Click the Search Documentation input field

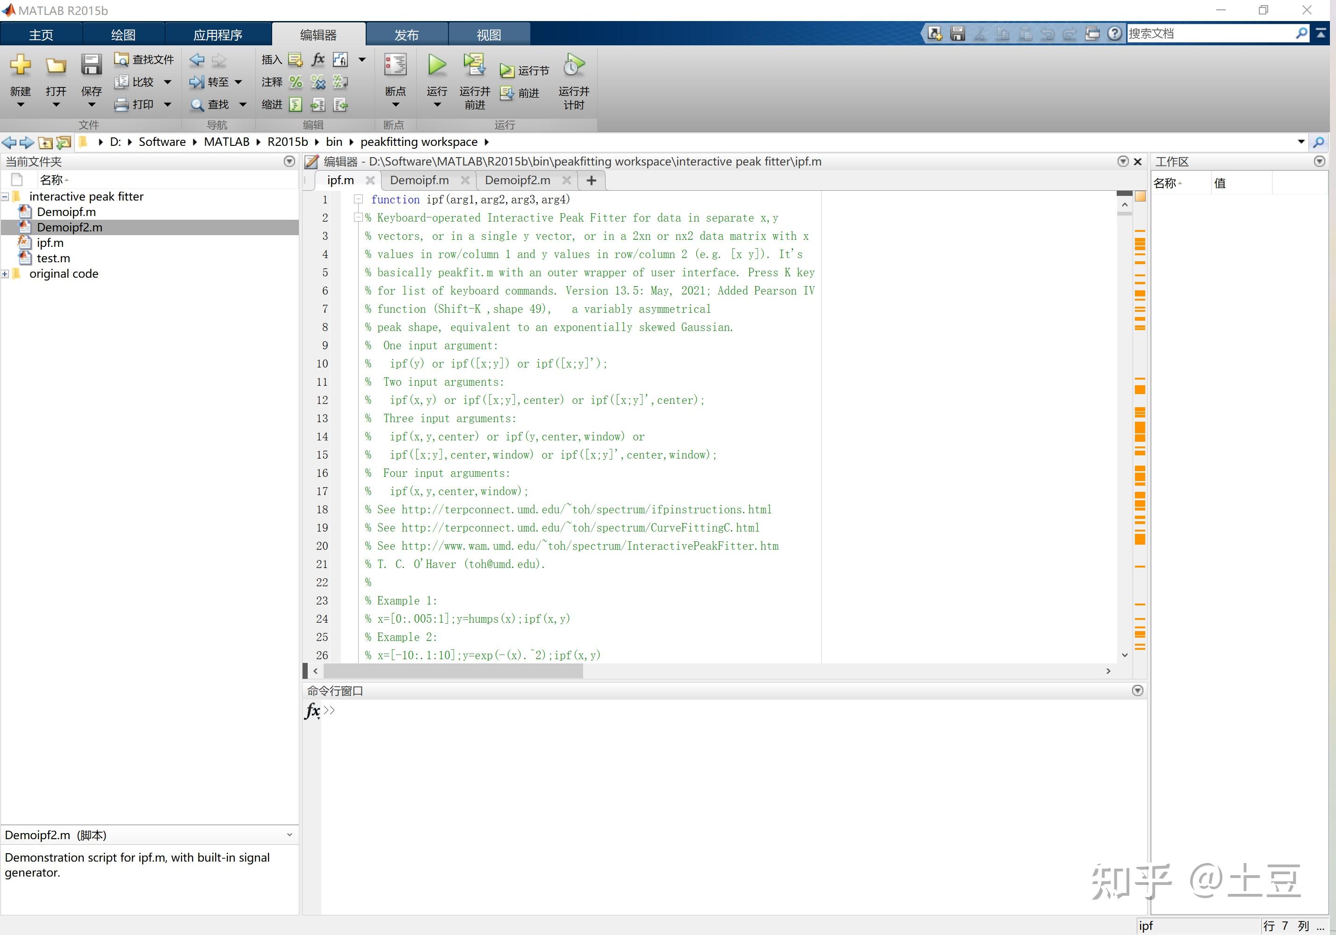click(x=1210, y=34)
